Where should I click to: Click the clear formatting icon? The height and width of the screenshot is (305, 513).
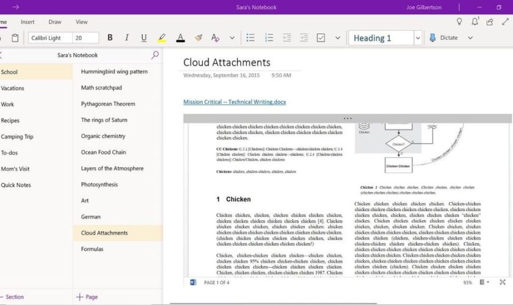pyautogui.click(x=215, y=38)
